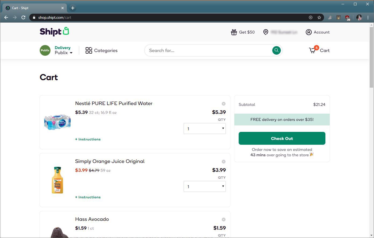
Task: View site info padlock icon
Action: (34, 17)
